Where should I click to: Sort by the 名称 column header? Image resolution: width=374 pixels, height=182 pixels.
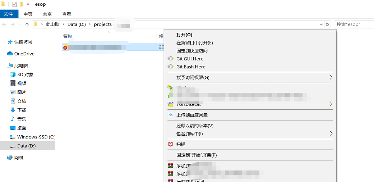pos(68,36)
